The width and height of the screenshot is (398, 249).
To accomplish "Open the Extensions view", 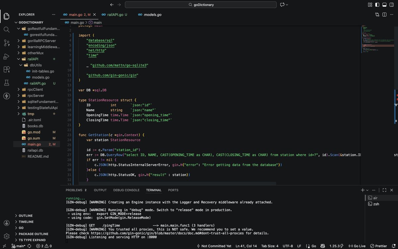I will [x=7, y=69].
